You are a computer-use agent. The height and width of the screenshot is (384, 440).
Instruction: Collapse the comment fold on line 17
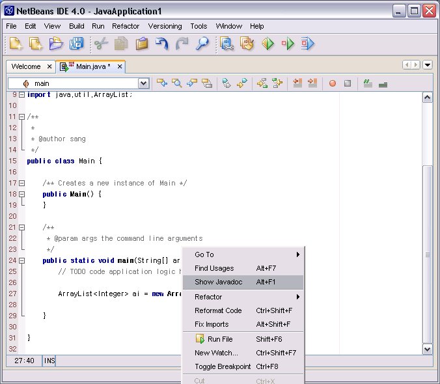tap(21, 183)
